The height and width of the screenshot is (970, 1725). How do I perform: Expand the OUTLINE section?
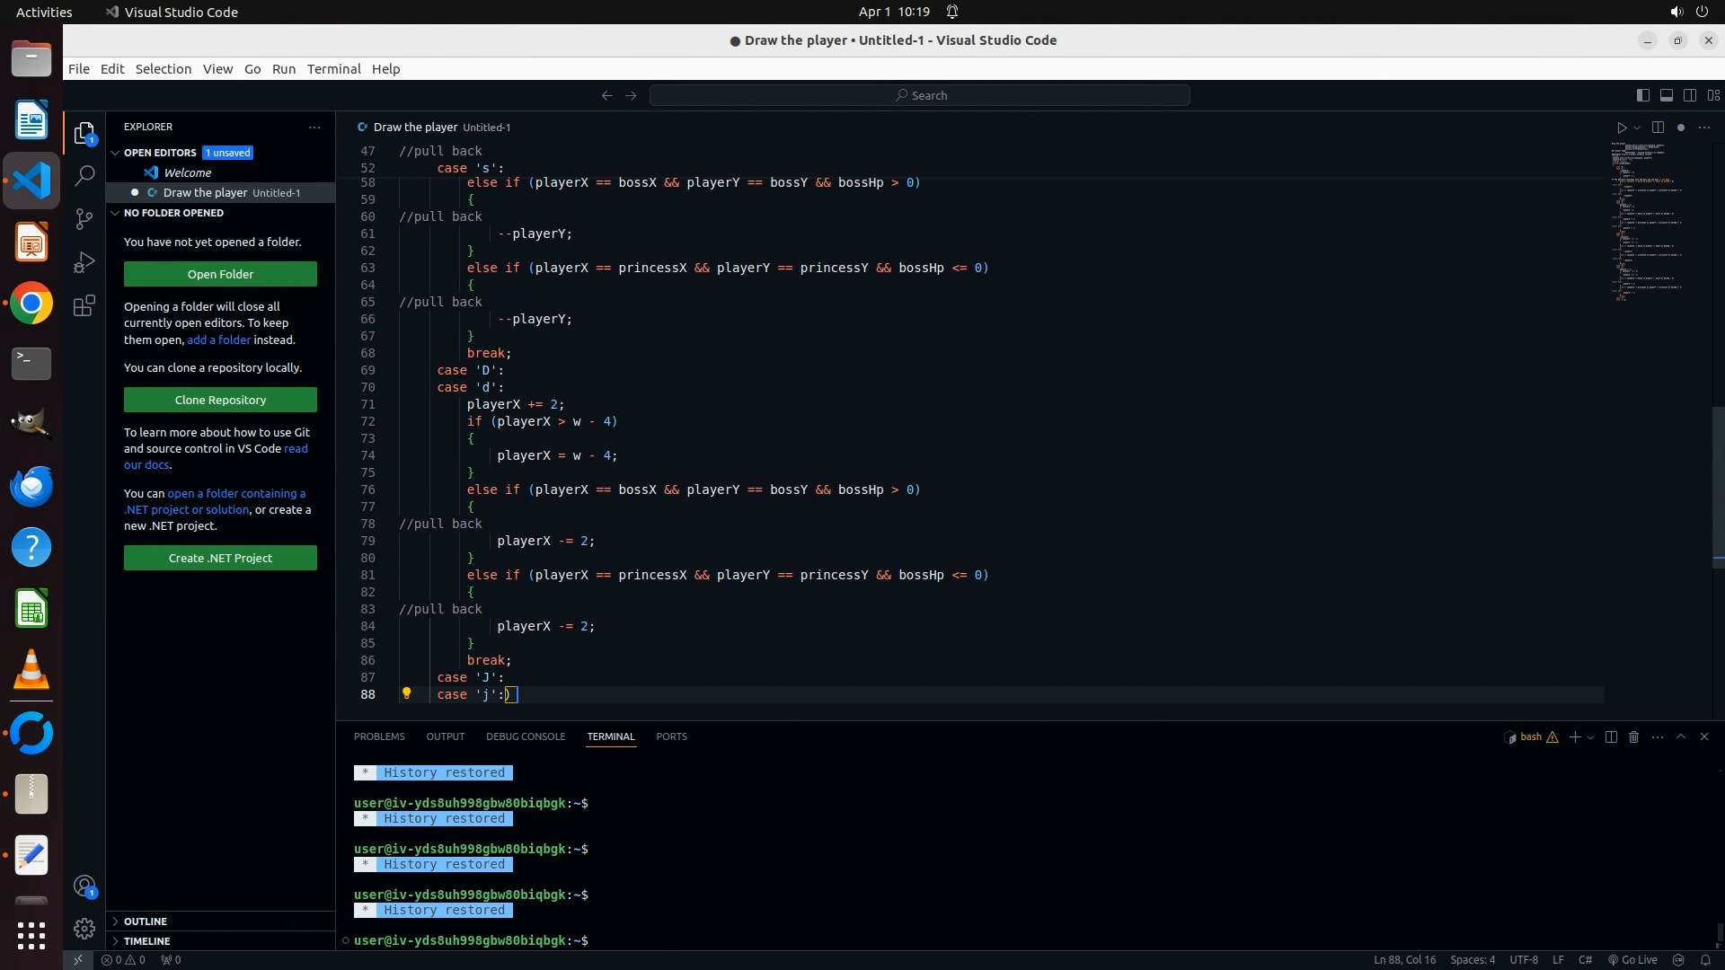coord(146,921)
